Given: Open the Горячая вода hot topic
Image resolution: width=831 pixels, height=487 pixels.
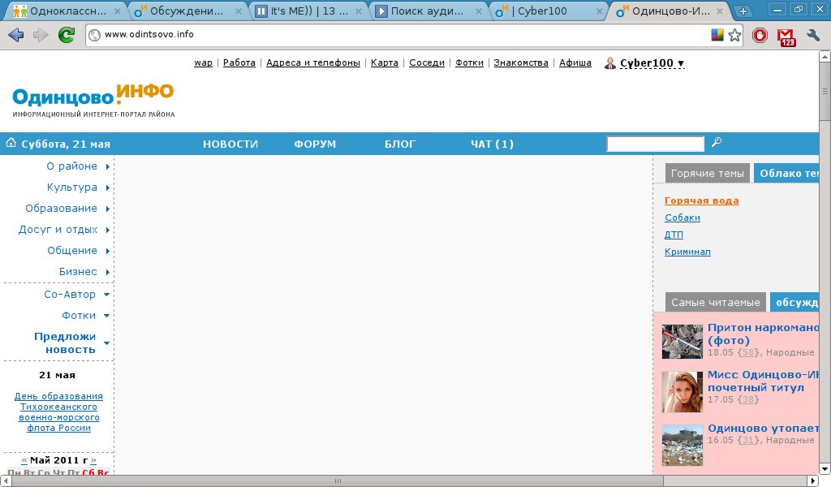Looking at the screenshot, I should tap(702, 200).
